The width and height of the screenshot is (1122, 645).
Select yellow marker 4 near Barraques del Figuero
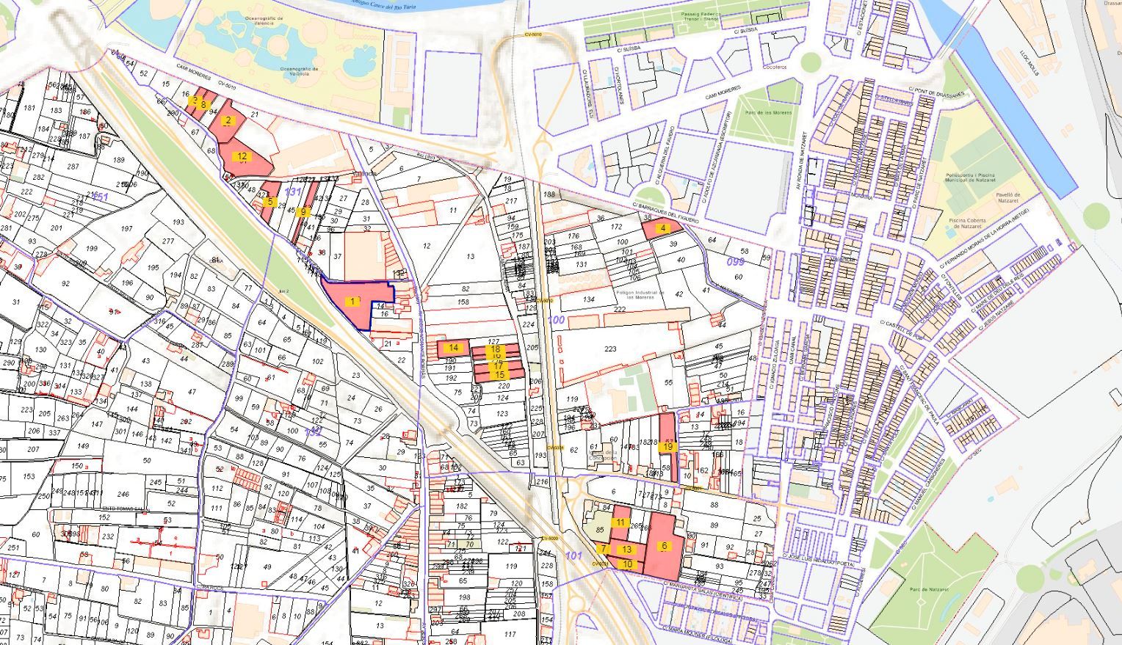(663, 228)
